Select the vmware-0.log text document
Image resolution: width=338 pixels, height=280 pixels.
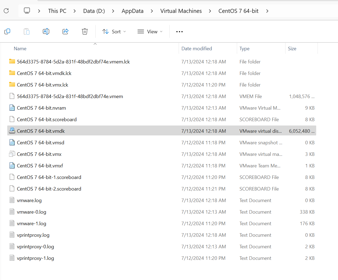click(31, 212)
